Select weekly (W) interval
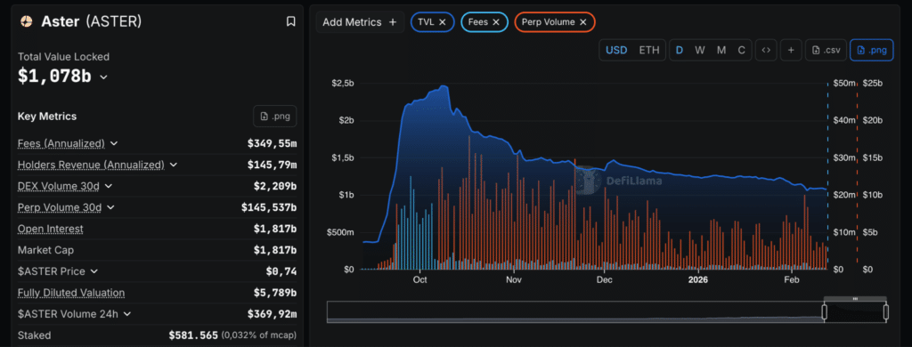Screen dimensions: 912x347 coord(700,50)
